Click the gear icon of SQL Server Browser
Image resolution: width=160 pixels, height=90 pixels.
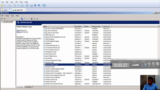(x=44, y=30)
